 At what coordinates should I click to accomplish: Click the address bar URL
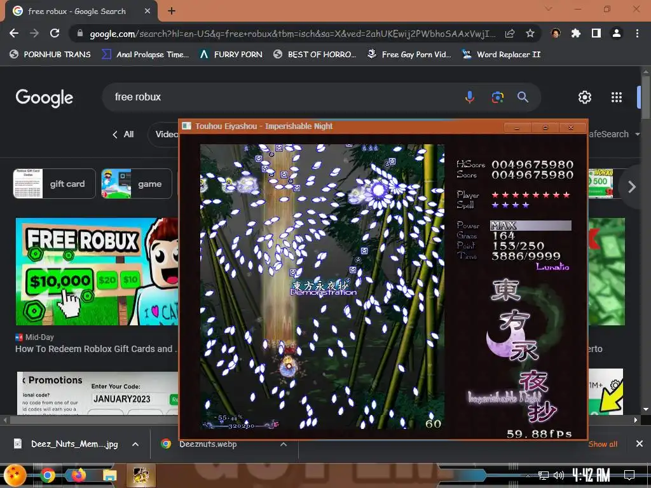pos(292,34)
